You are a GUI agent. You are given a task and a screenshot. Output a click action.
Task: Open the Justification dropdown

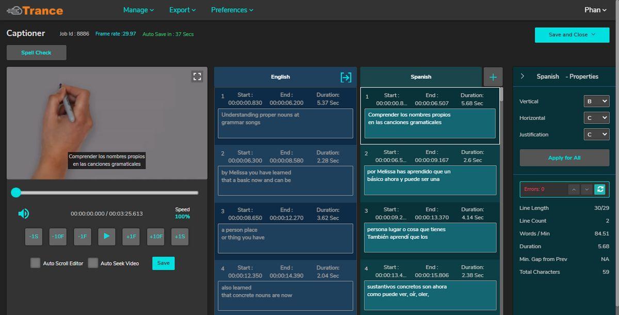click(596, 134)
